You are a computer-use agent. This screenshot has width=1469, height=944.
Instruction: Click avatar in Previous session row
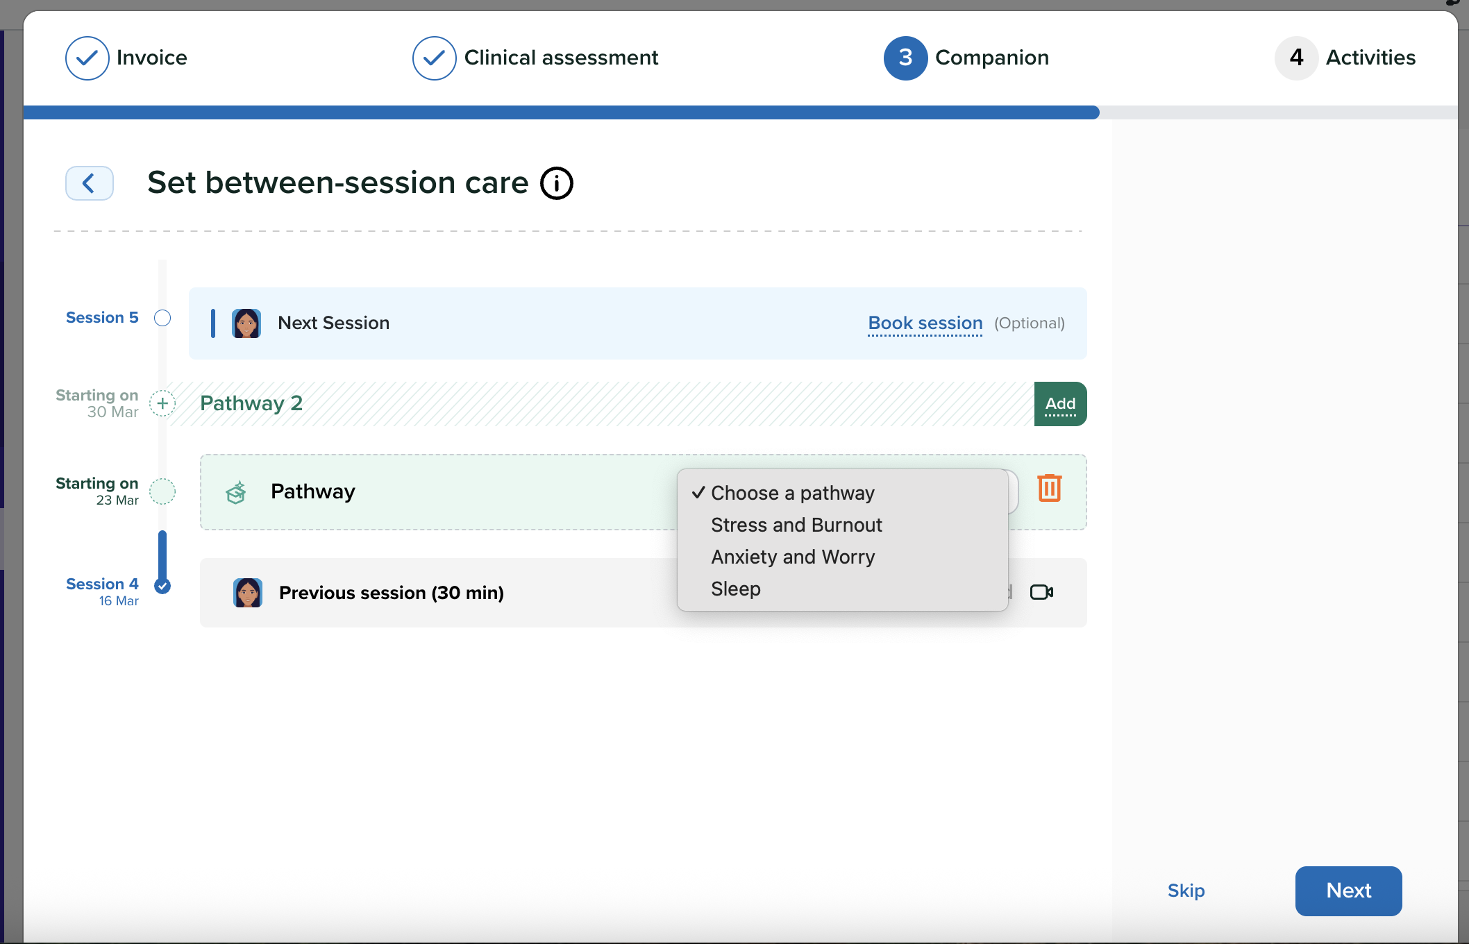(248, 593)
